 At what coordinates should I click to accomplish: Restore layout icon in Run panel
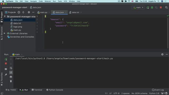coord(6,69)
